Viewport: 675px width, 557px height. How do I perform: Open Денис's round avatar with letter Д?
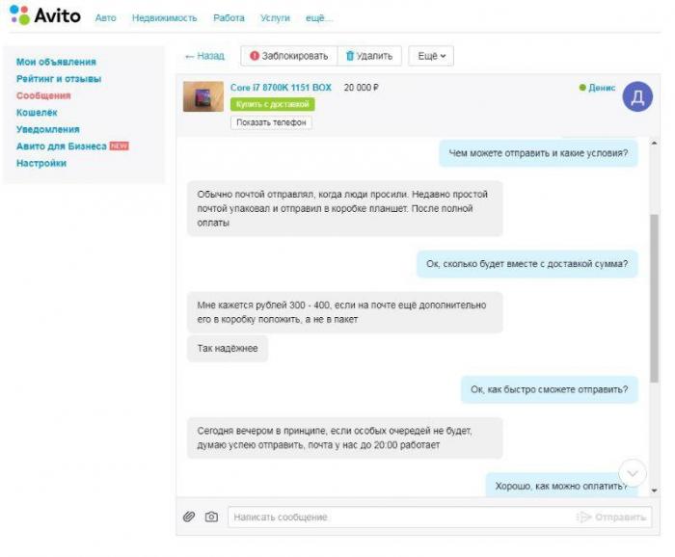[637, 96]
